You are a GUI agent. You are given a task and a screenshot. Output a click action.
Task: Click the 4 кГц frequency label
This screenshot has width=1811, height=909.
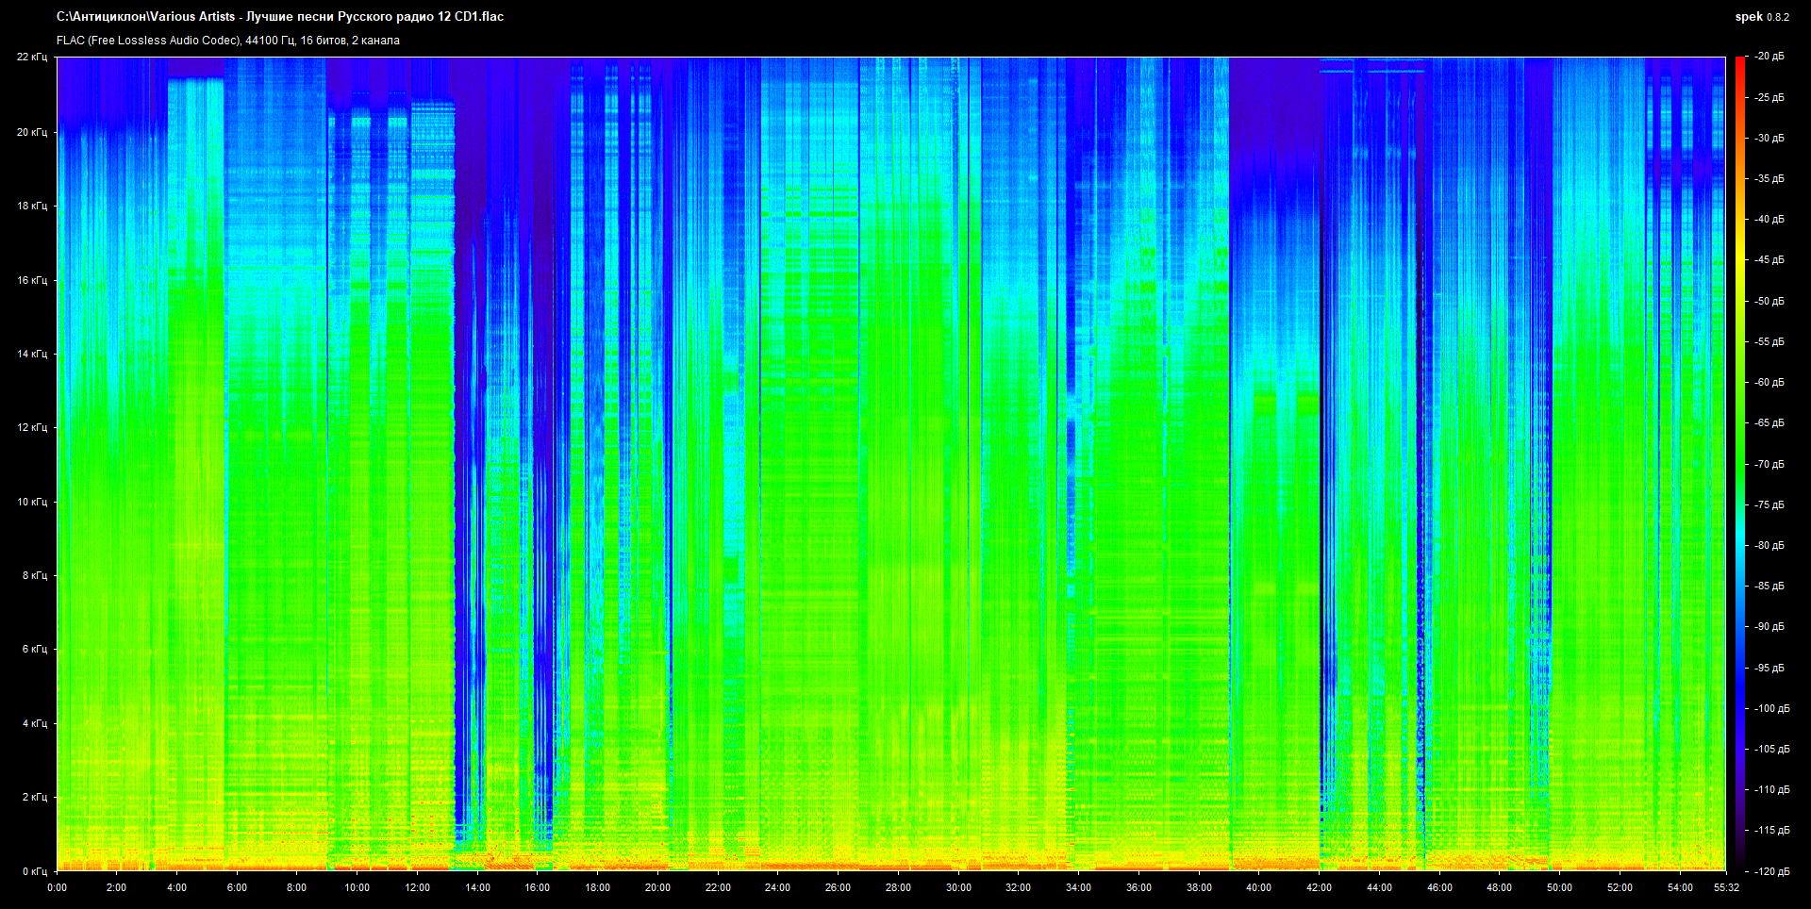pos(34,723)
